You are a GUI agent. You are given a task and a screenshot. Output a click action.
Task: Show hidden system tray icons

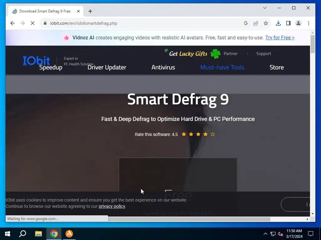coord(265,234)
